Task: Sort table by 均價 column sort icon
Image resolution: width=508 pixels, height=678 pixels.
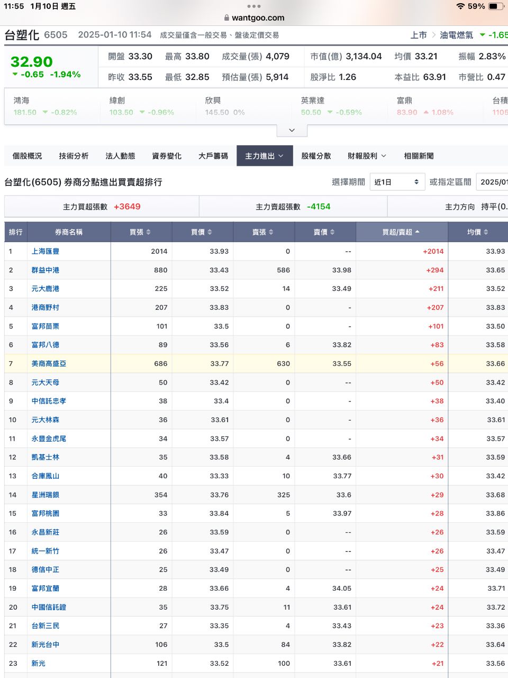Action: click(486, 232)
